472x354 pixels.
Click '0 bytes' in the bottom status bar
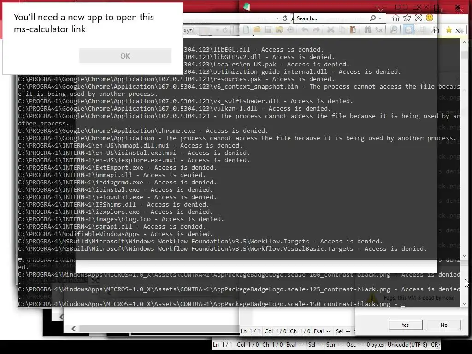click(375, 345)
